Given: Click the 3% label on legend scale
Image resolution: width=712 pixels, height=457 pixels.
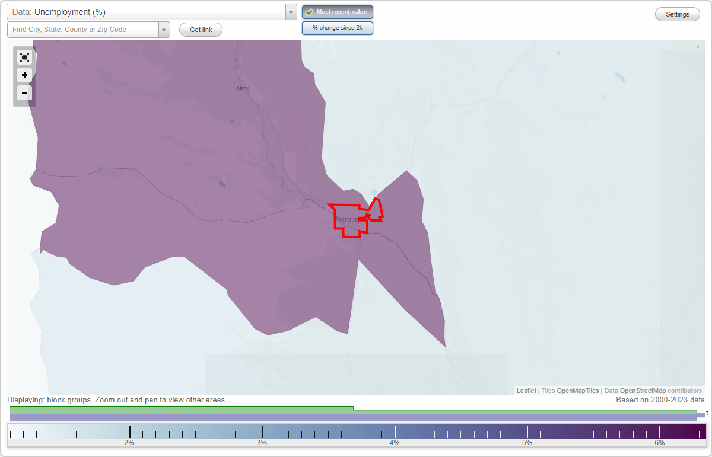Looking at the screenshot, I should [262, 443].
